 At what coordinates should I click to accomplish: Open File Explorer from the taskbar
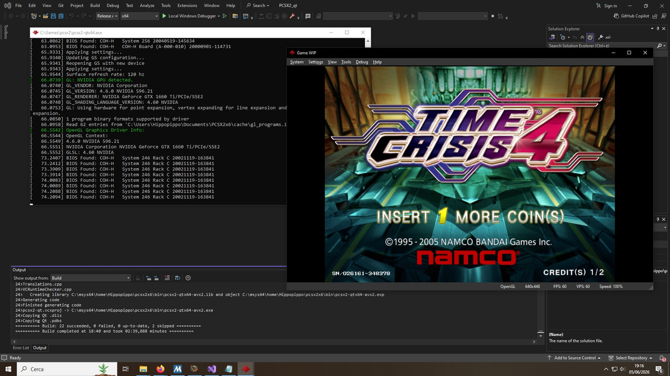point(143,369)
